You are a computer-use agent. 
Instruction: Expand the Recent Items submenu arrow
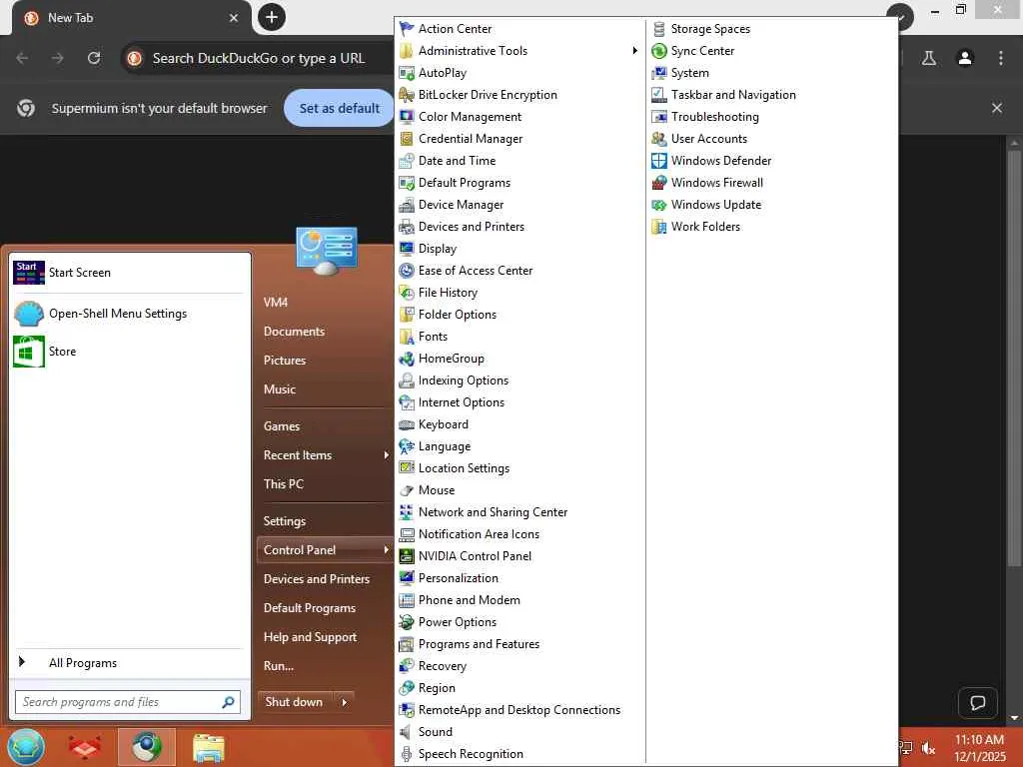(387, 455)
